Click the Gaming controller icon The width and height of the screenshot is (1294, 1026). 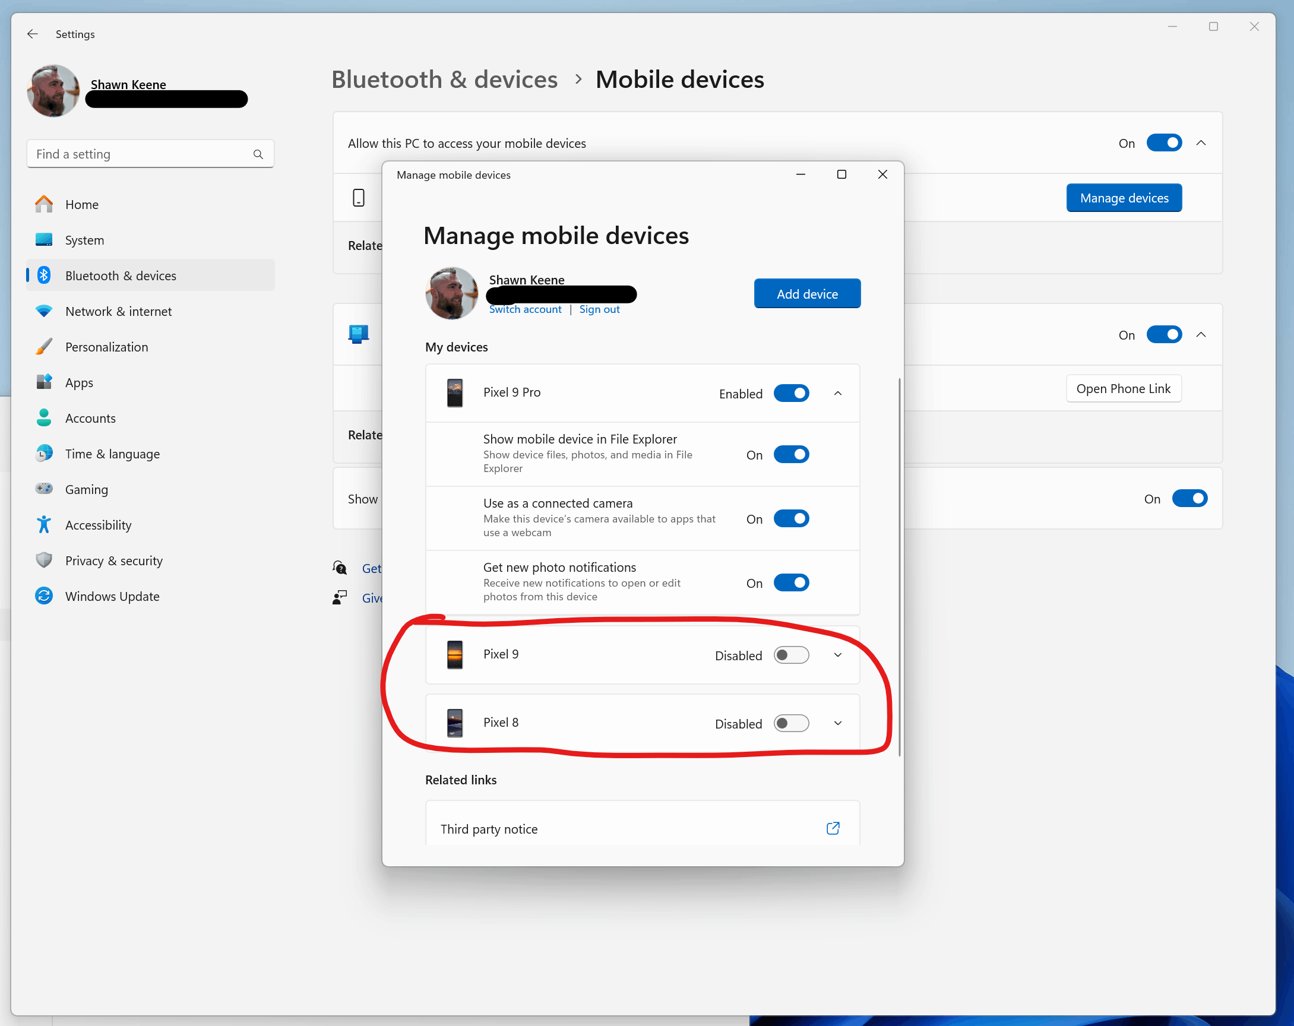click(x=44, y=489)
